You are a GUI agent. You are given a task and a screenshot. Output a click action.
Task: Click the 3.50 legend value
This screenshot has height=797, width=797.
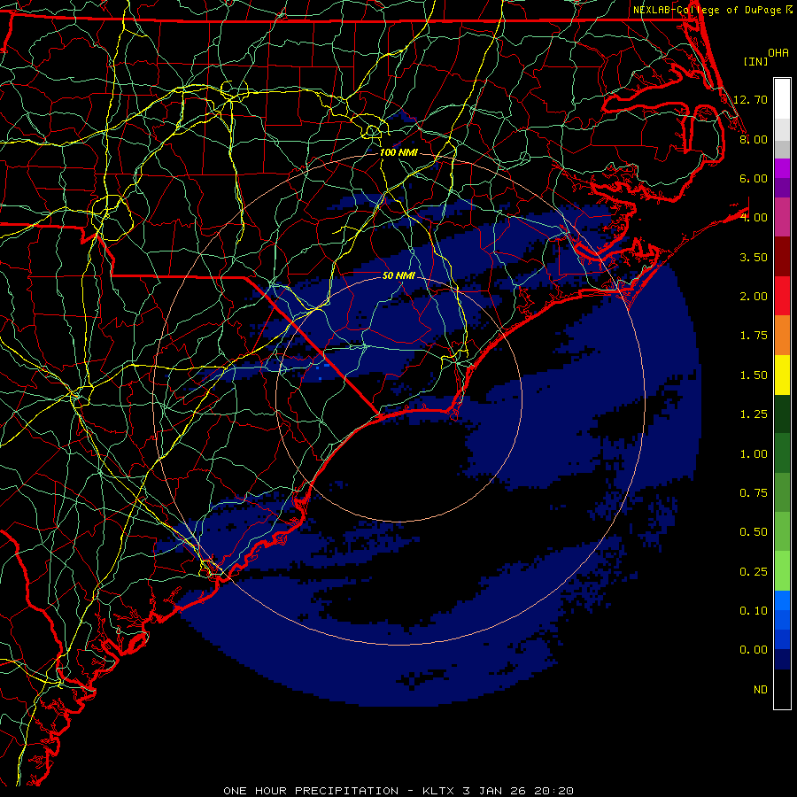point(754,257)
